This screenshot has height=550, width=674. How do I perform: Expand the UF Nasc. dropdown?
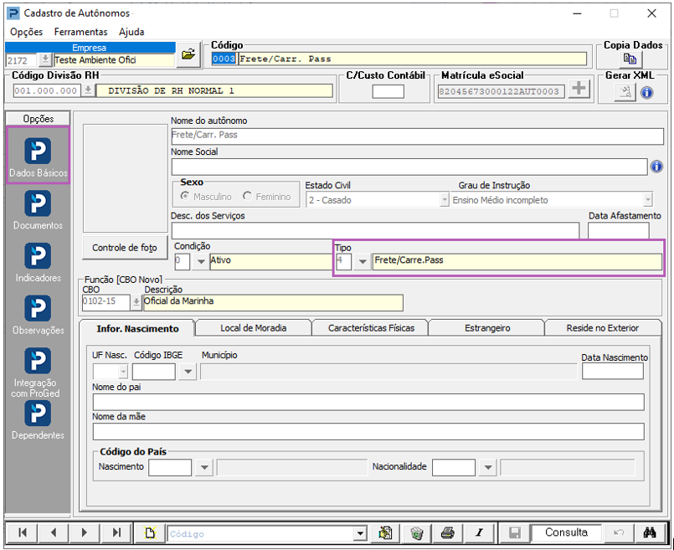pos(123,371)
